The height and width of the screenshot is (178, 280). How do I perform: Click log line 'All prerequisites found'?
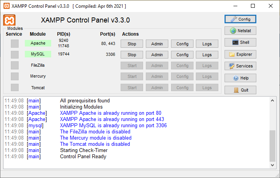click(85, 100)
